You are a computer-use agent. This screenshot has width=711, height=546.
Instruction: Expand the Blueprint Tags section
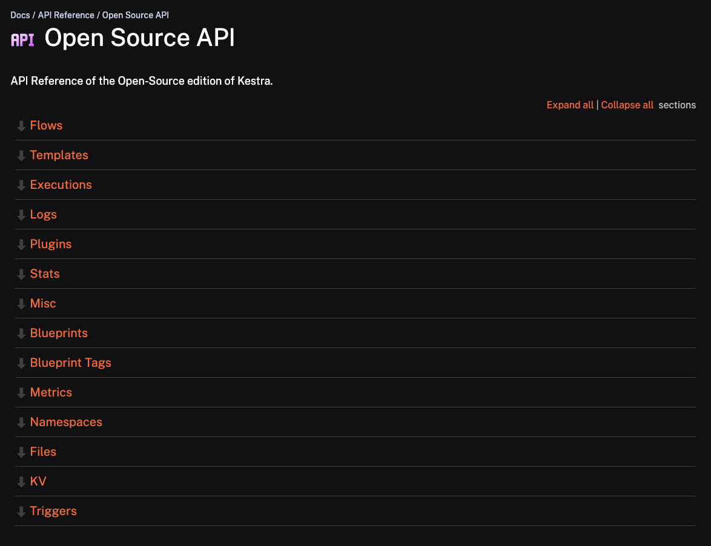(71, 363)
